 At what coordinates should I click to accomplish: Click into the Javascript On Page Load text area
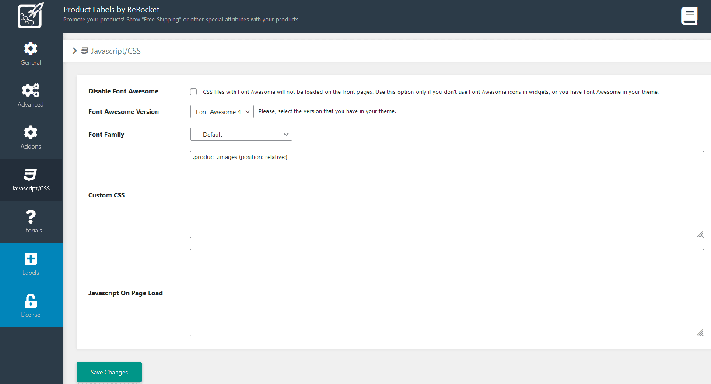coord(447,293)
